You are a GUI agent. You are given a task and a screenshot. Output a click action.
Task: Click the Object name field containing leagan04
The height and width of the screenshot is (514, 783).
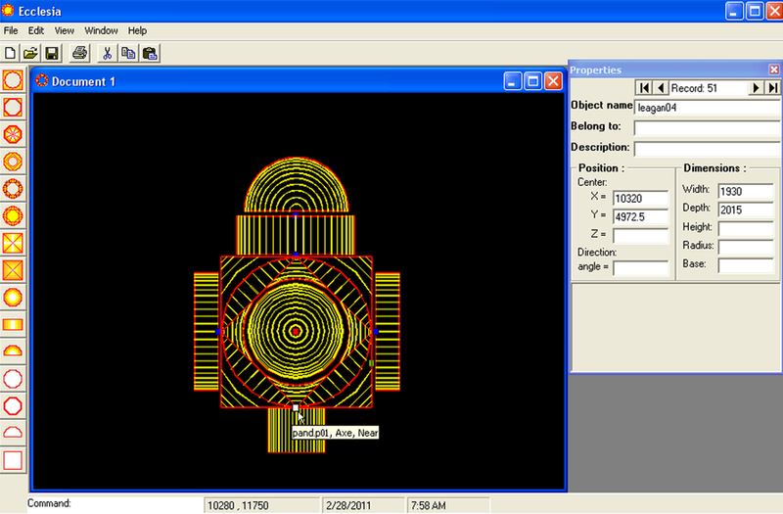pyautogui.click(x=705, y=108)
